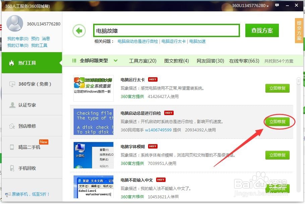Switch to 在线专家(663) tab
The height and width of the screenshot is (204, 305).
click(244, 61)
